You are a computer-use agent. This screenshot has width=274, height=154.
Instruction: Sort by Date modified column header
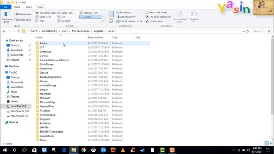(98, 37)
